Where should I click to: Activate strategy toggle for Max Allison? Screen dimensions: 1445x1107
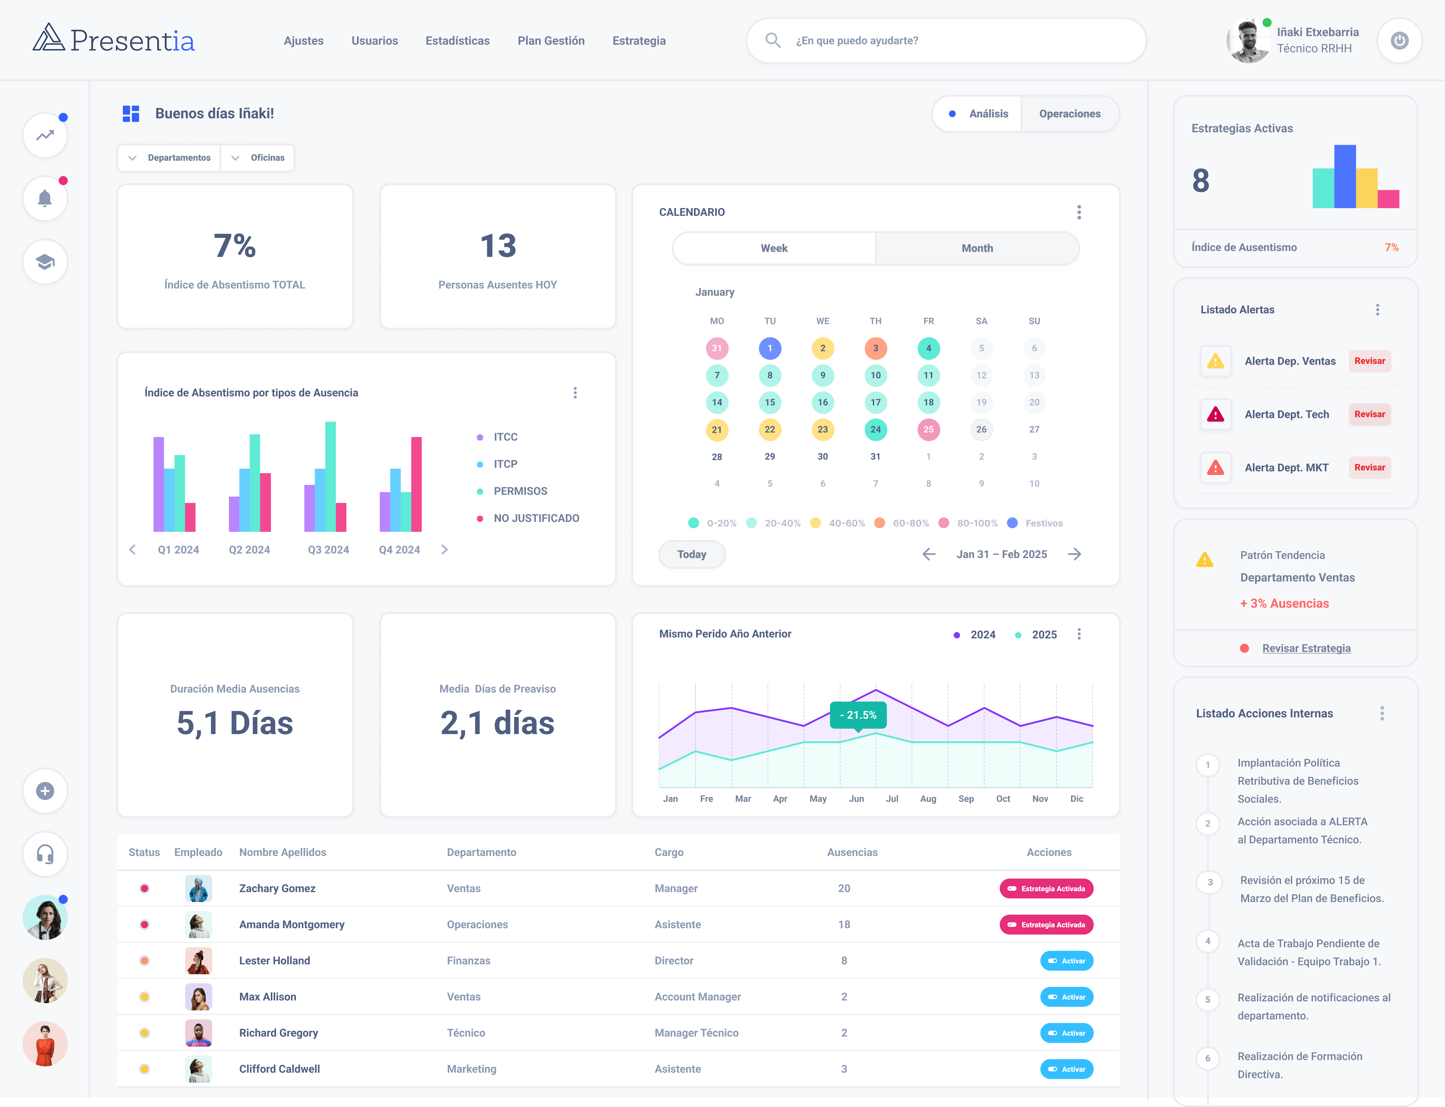(x=1066, y=997)
